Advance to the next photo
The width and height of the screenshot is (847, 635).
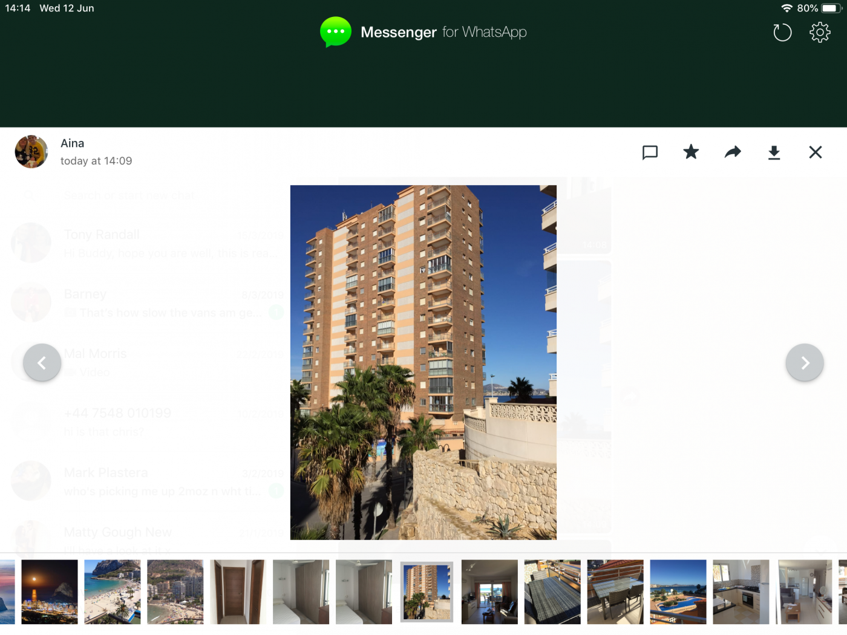tap(805, 363)
